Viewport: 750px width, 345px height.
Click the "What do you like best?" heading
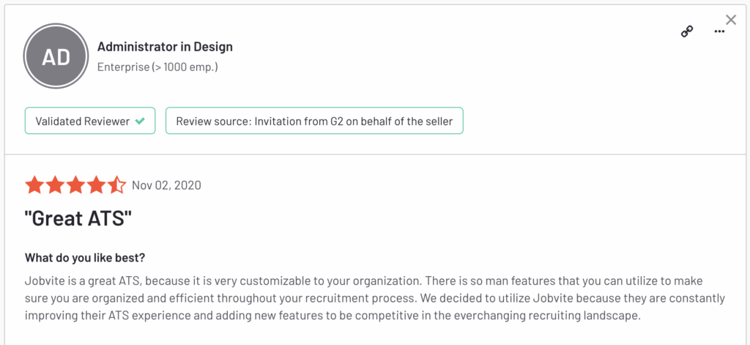85,258
